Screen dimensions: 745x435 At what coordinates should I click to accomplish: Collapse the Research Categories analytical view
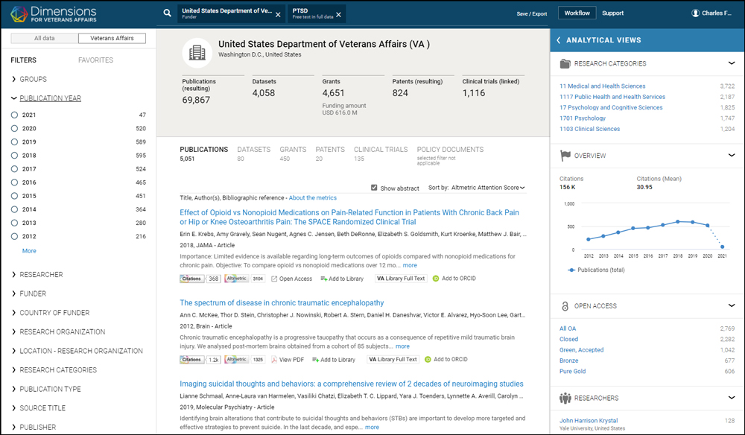pyautogui.click(x=732, y=63)
